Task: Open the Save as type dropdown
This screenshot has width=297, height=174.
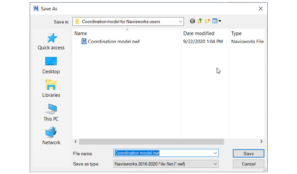Action: 215,164
